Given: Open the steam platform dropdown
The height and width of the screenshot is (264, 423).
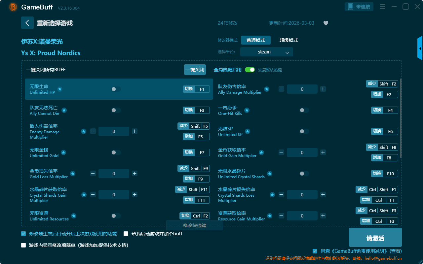Looking at the screenshot, I should click(x=267, y=52).
